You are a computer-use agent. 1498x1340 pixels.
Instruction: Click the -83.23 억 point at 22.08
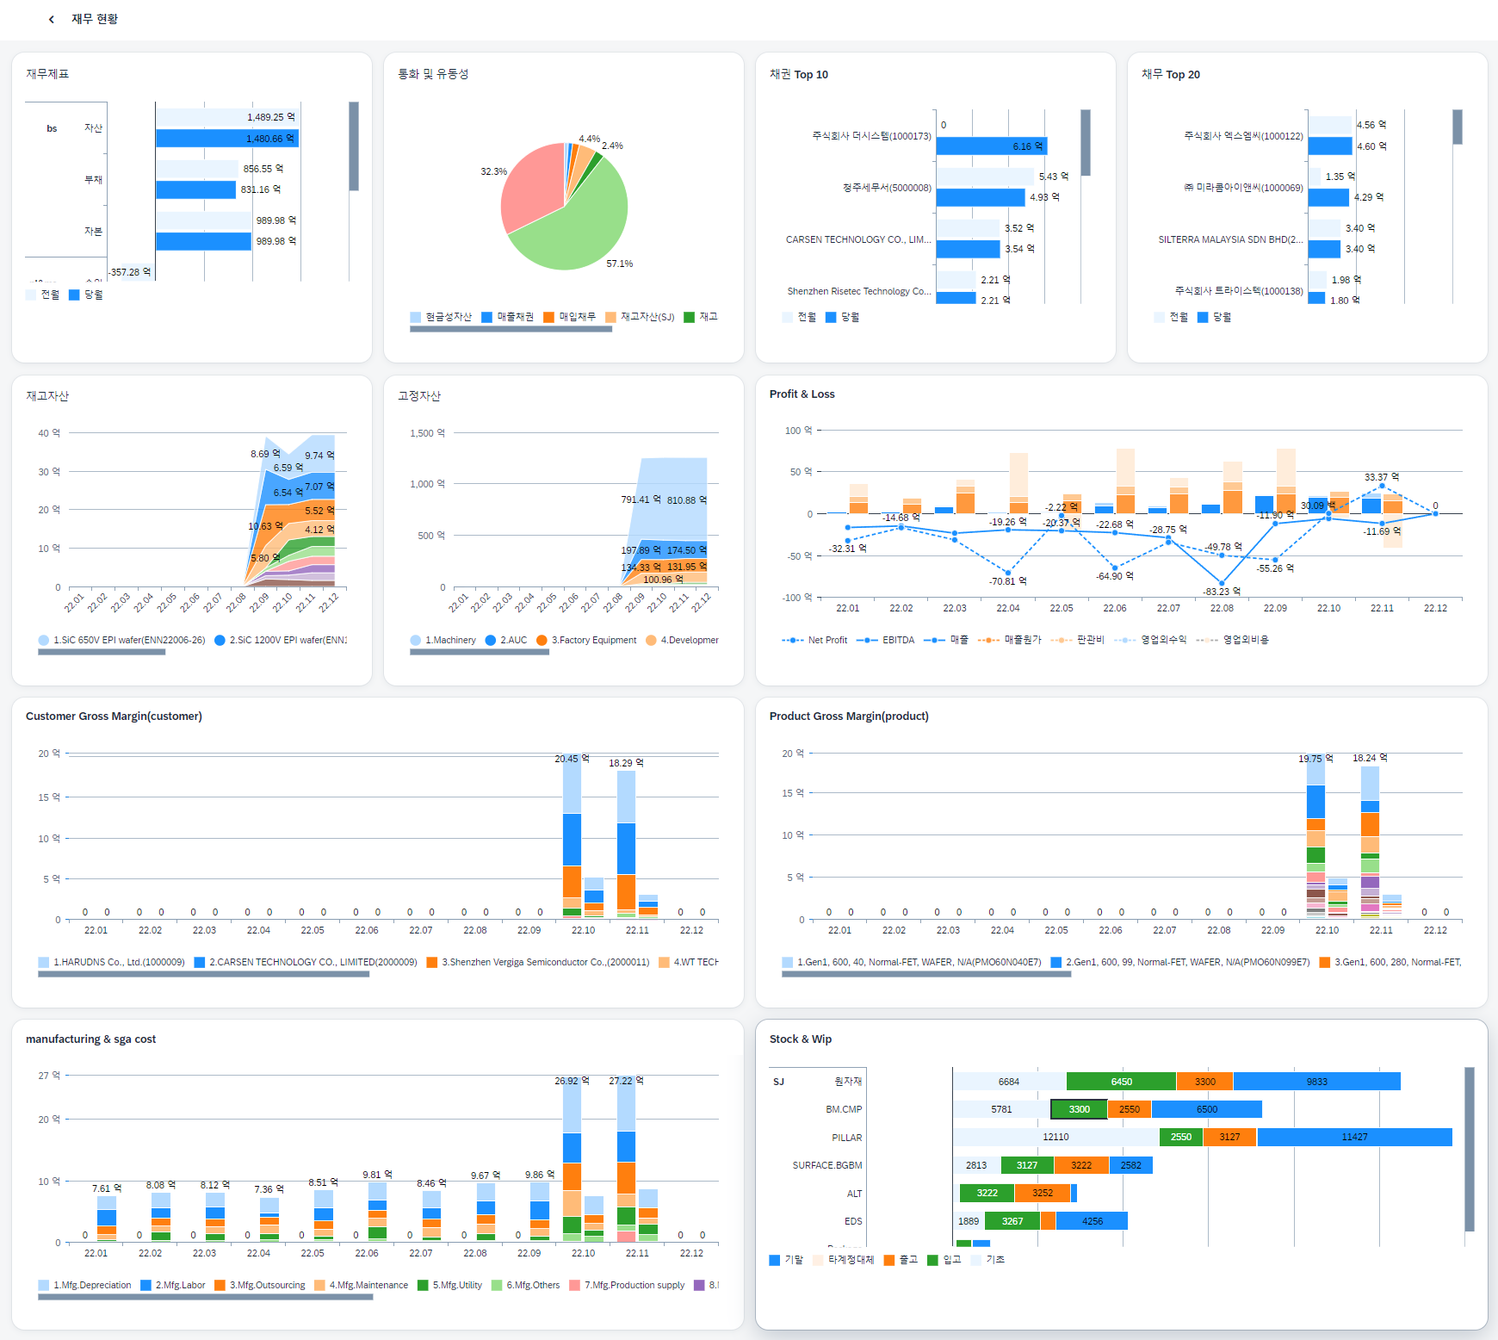pyautogui.click(x=1222, y=583)
